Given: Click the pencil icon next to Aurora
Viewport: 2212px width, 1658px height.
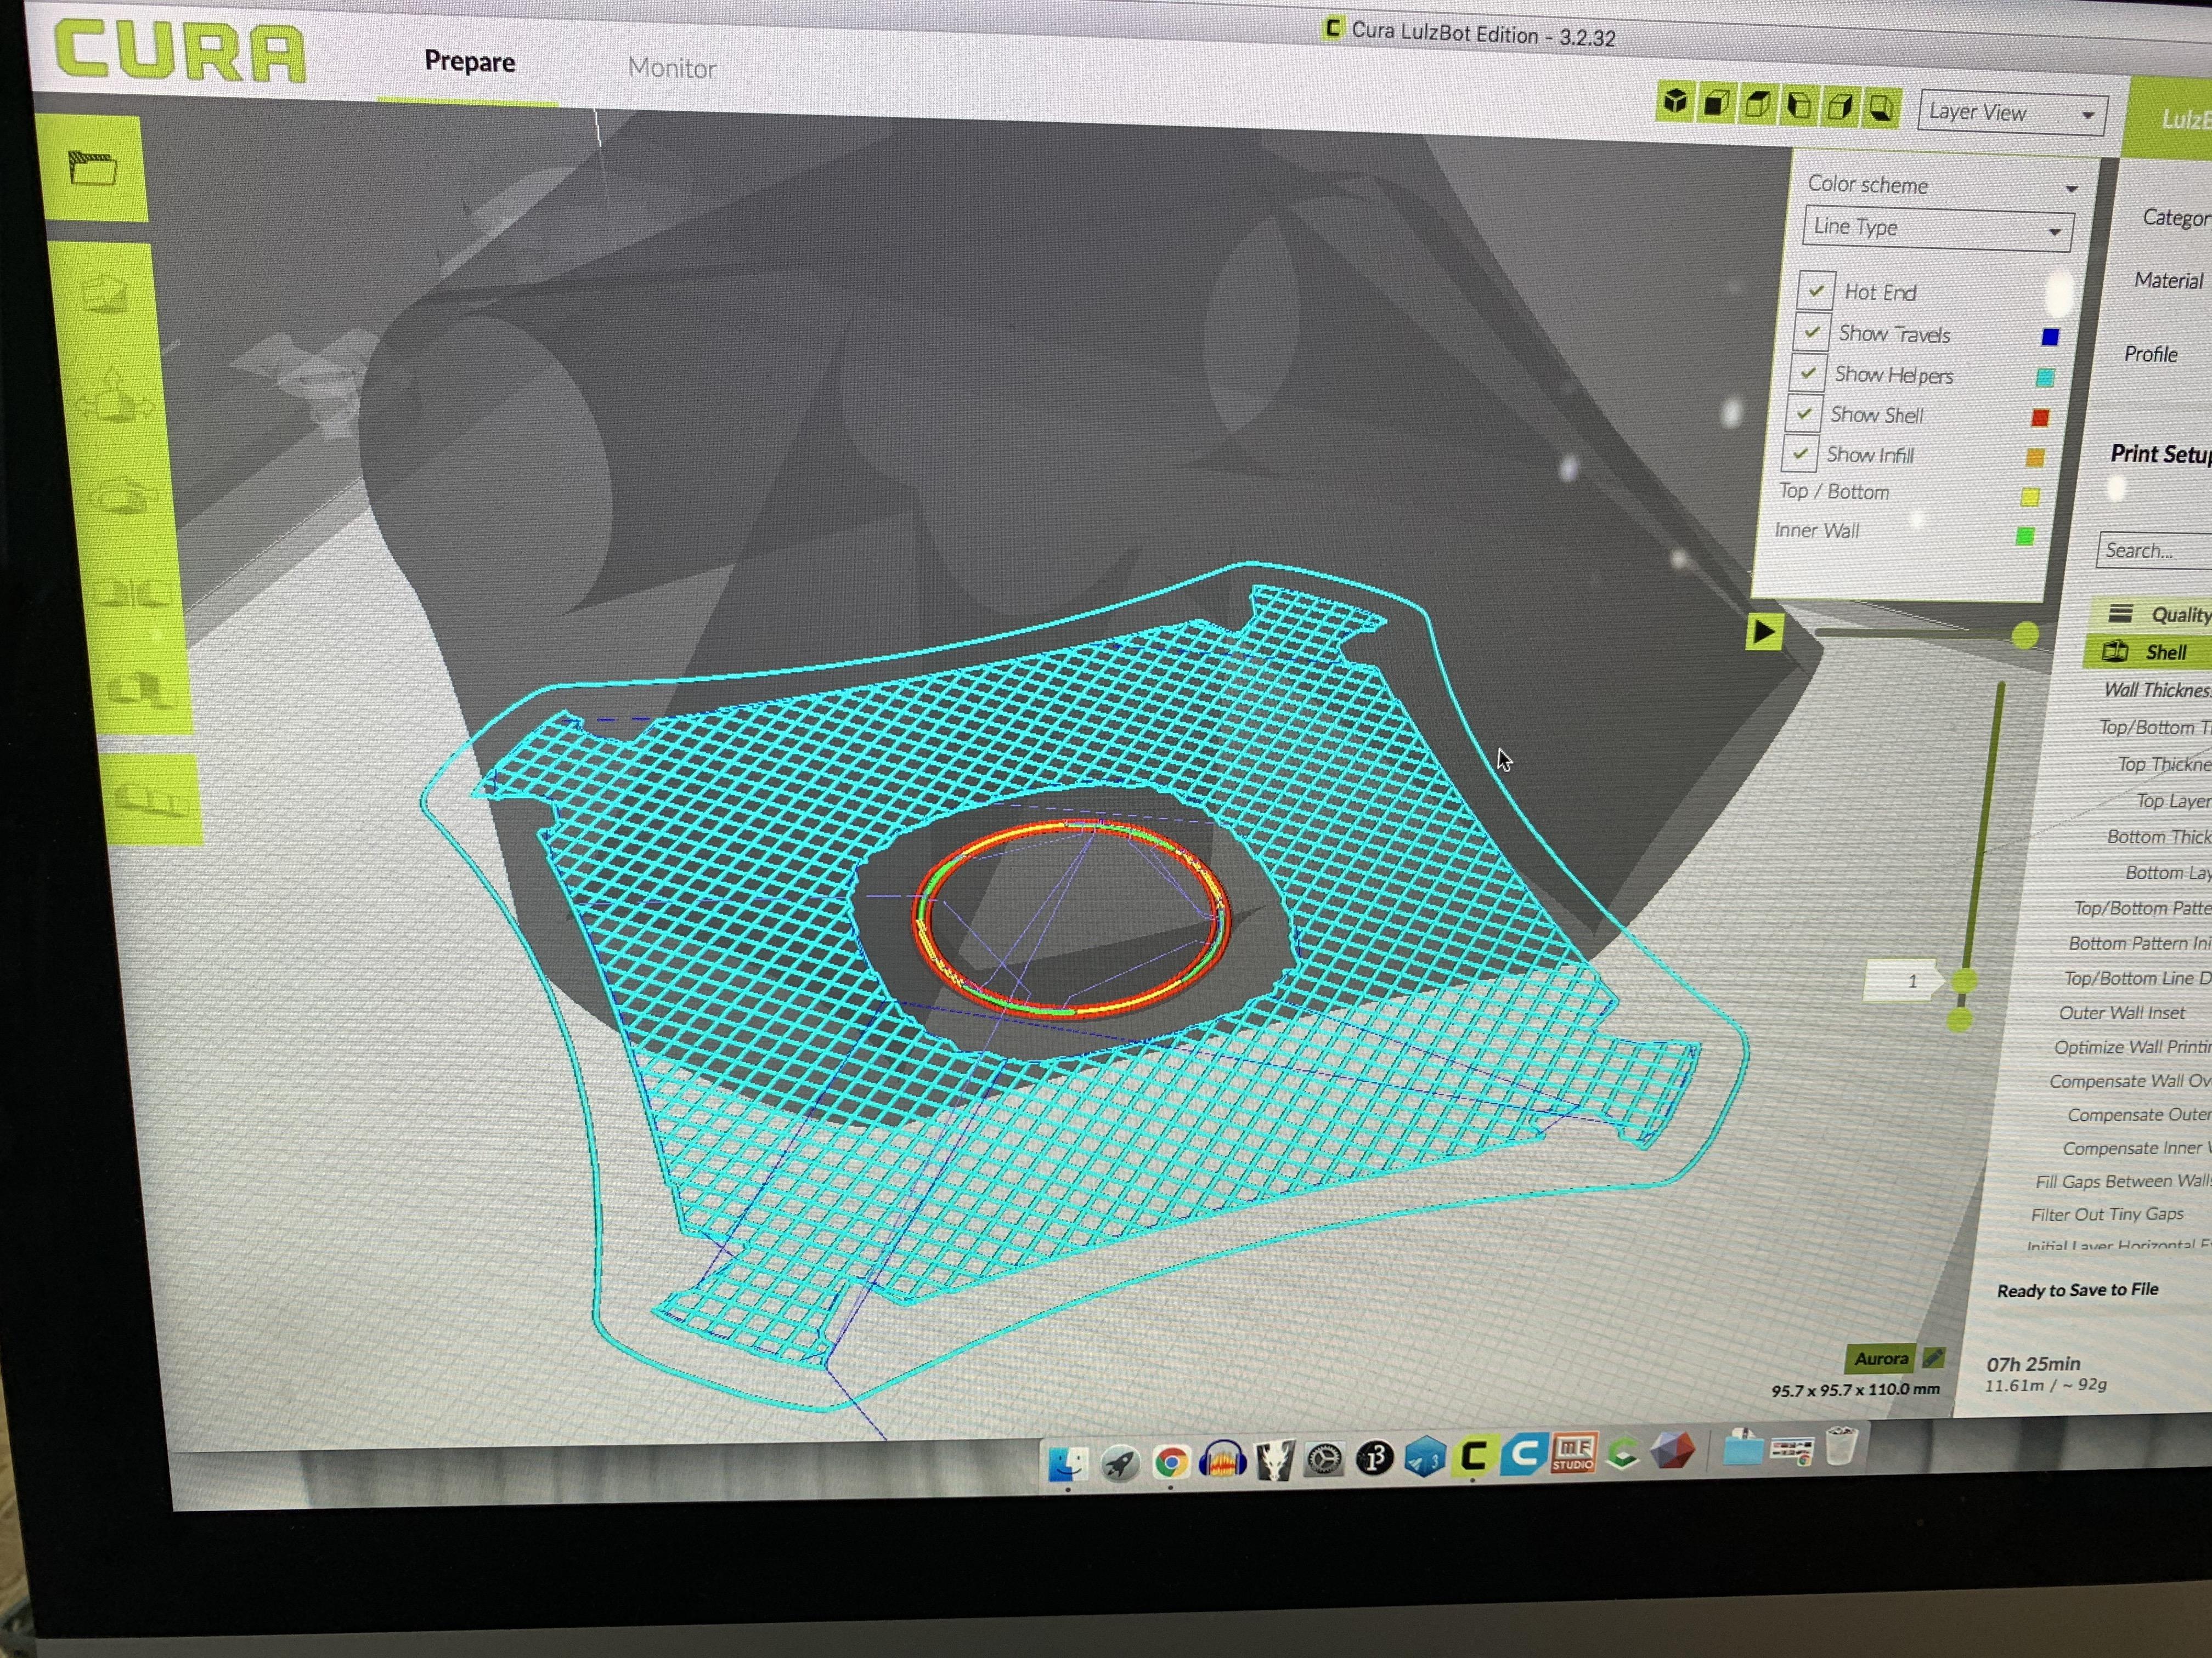Looking at the screenshot, I should 1933,1358.
